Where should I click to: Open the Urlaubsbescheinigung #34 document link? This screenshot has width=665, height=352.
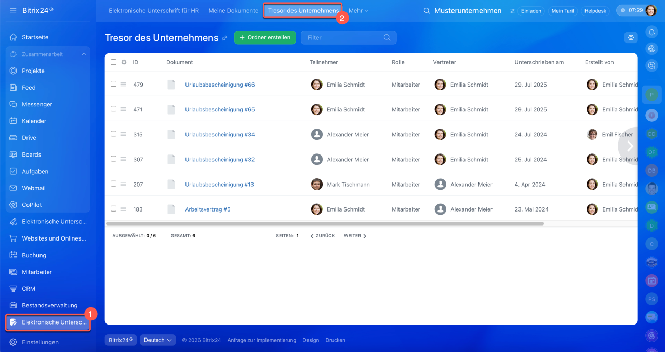(220, 134)
